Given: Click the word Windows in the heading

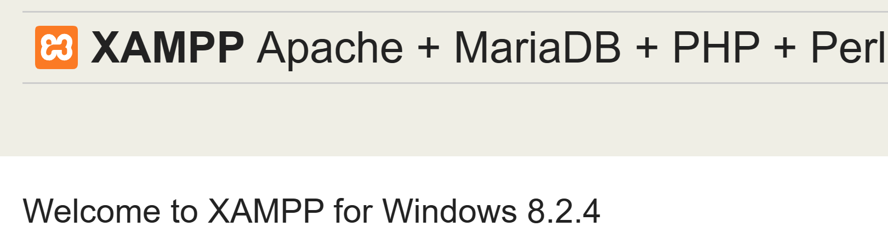Looking at the screenshot, I should click(x=449, y=211).
